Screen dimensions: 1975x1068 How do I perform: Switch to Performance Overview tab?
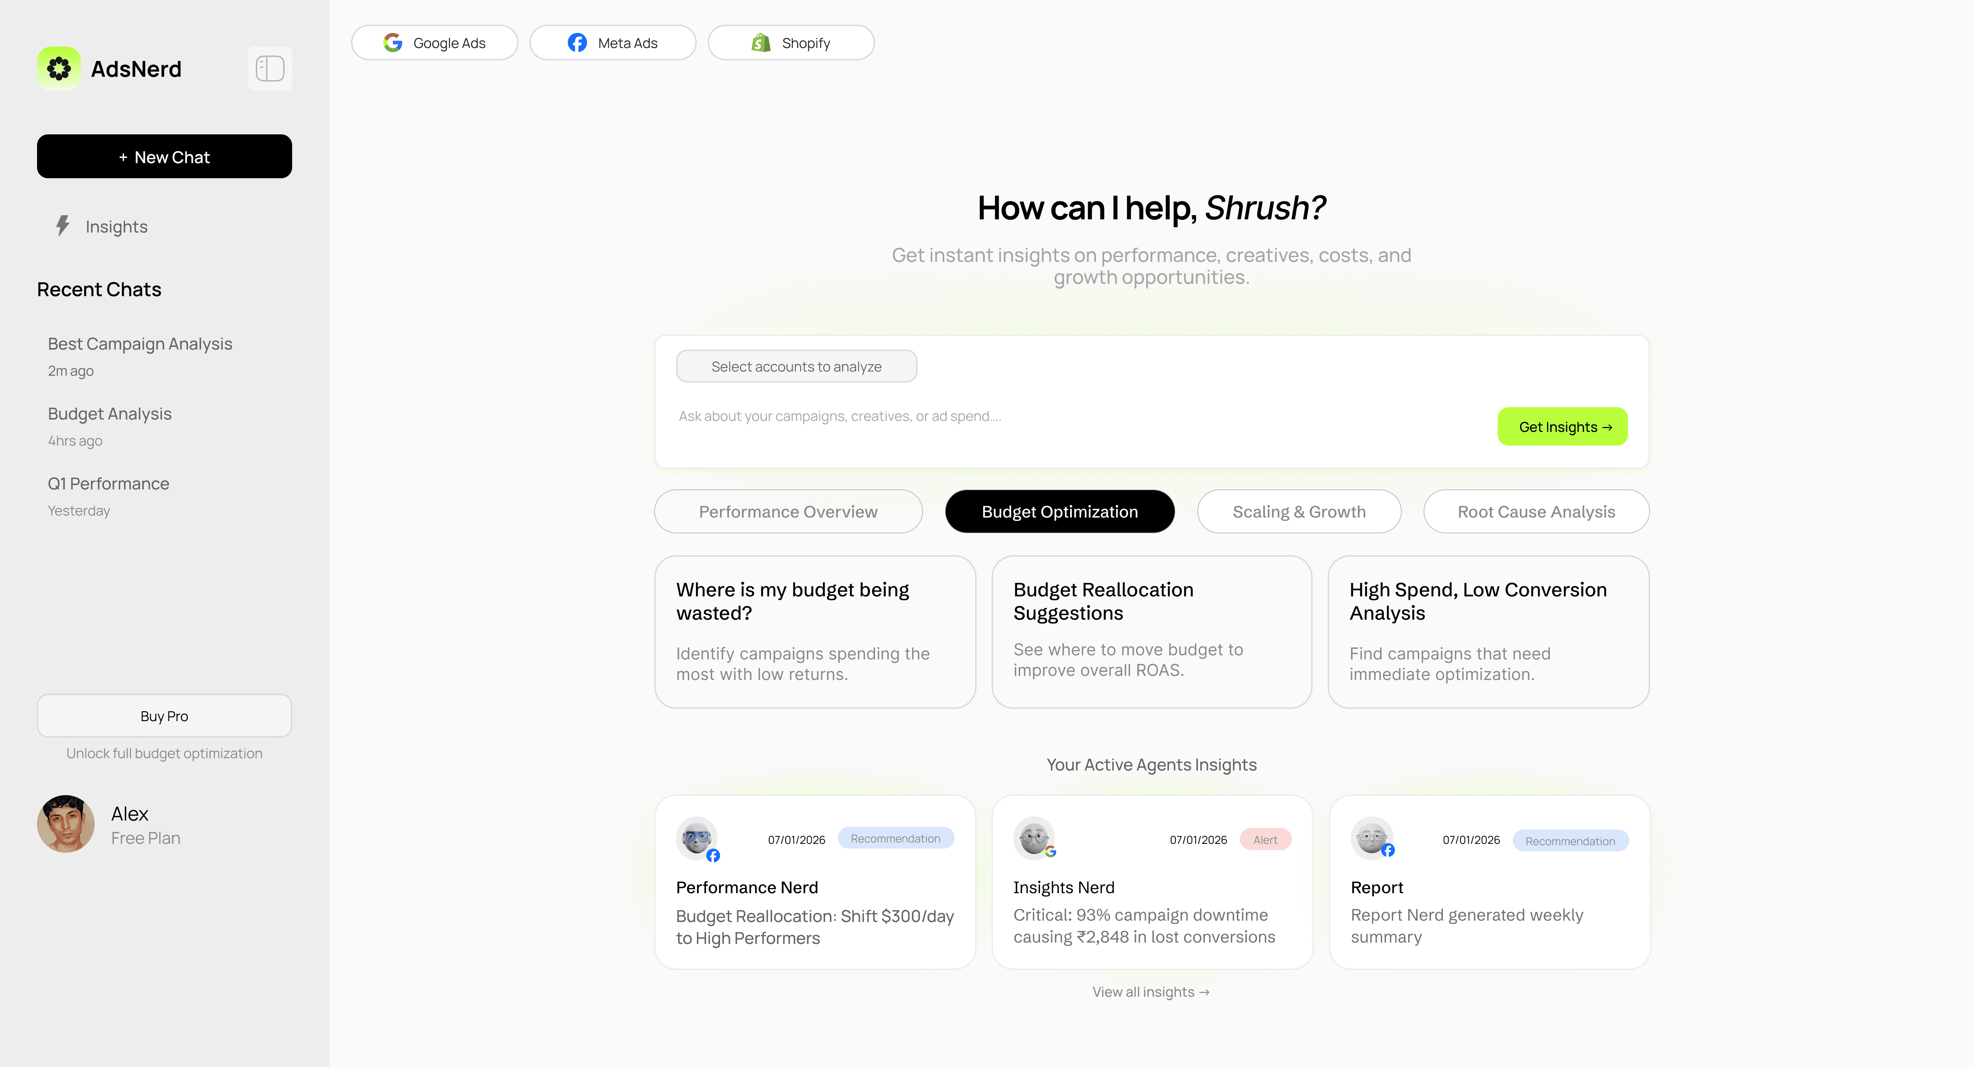(787, 512)
